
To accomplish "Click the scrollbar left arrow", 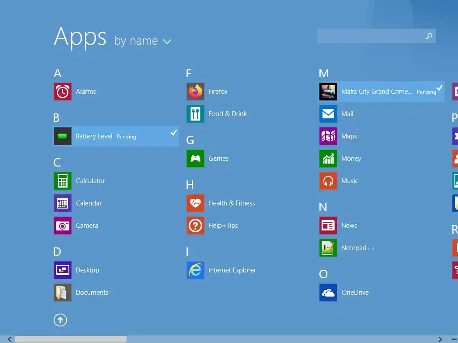I will pyautogui.click(x=10, y=339).
